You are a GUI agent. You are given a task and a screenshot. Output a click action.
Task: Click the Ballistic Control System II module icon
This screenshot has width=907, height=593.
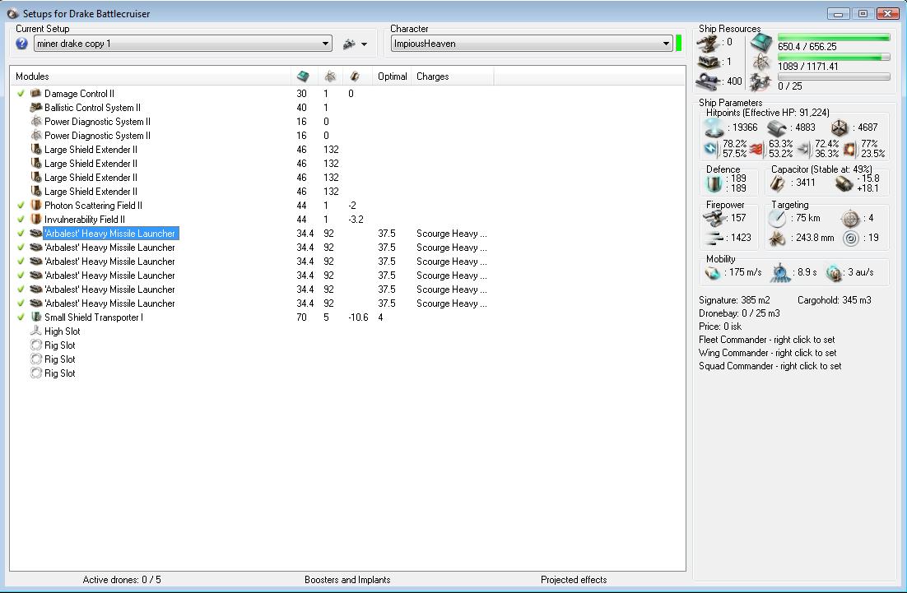[36, 108]
